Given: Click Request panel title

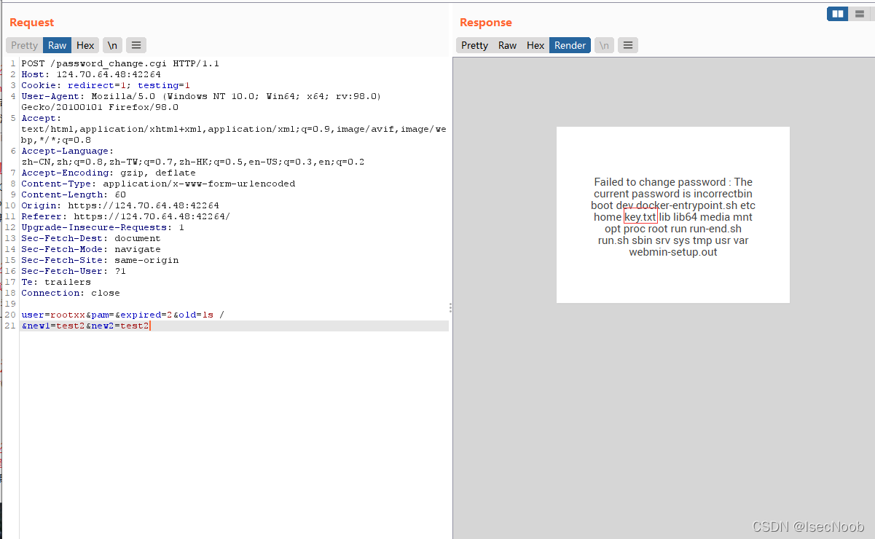Looking at the screenshot, I should tap(31, 23).
